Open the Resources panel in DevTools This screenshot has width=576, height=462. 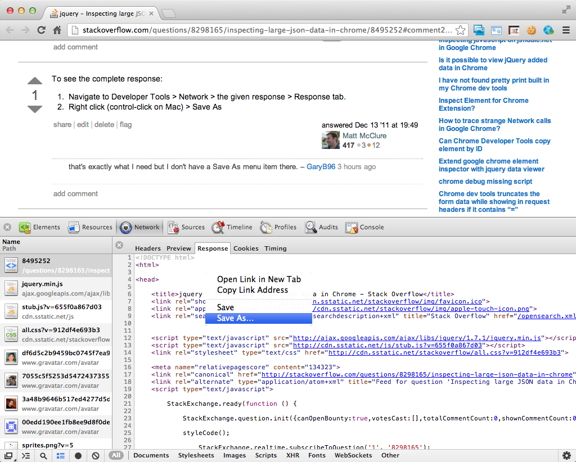(x=90, y=227)
